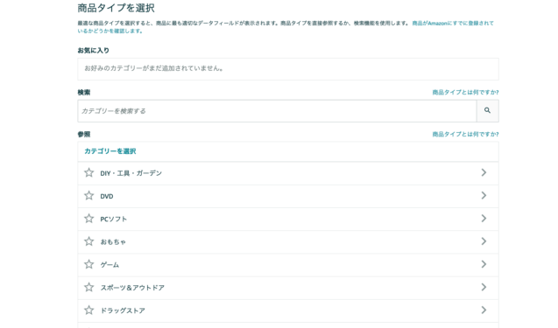Pick the スポーツ&アウトドア category label
The height and width of the screenshot is (328, 558).
[x=132, y=288]
